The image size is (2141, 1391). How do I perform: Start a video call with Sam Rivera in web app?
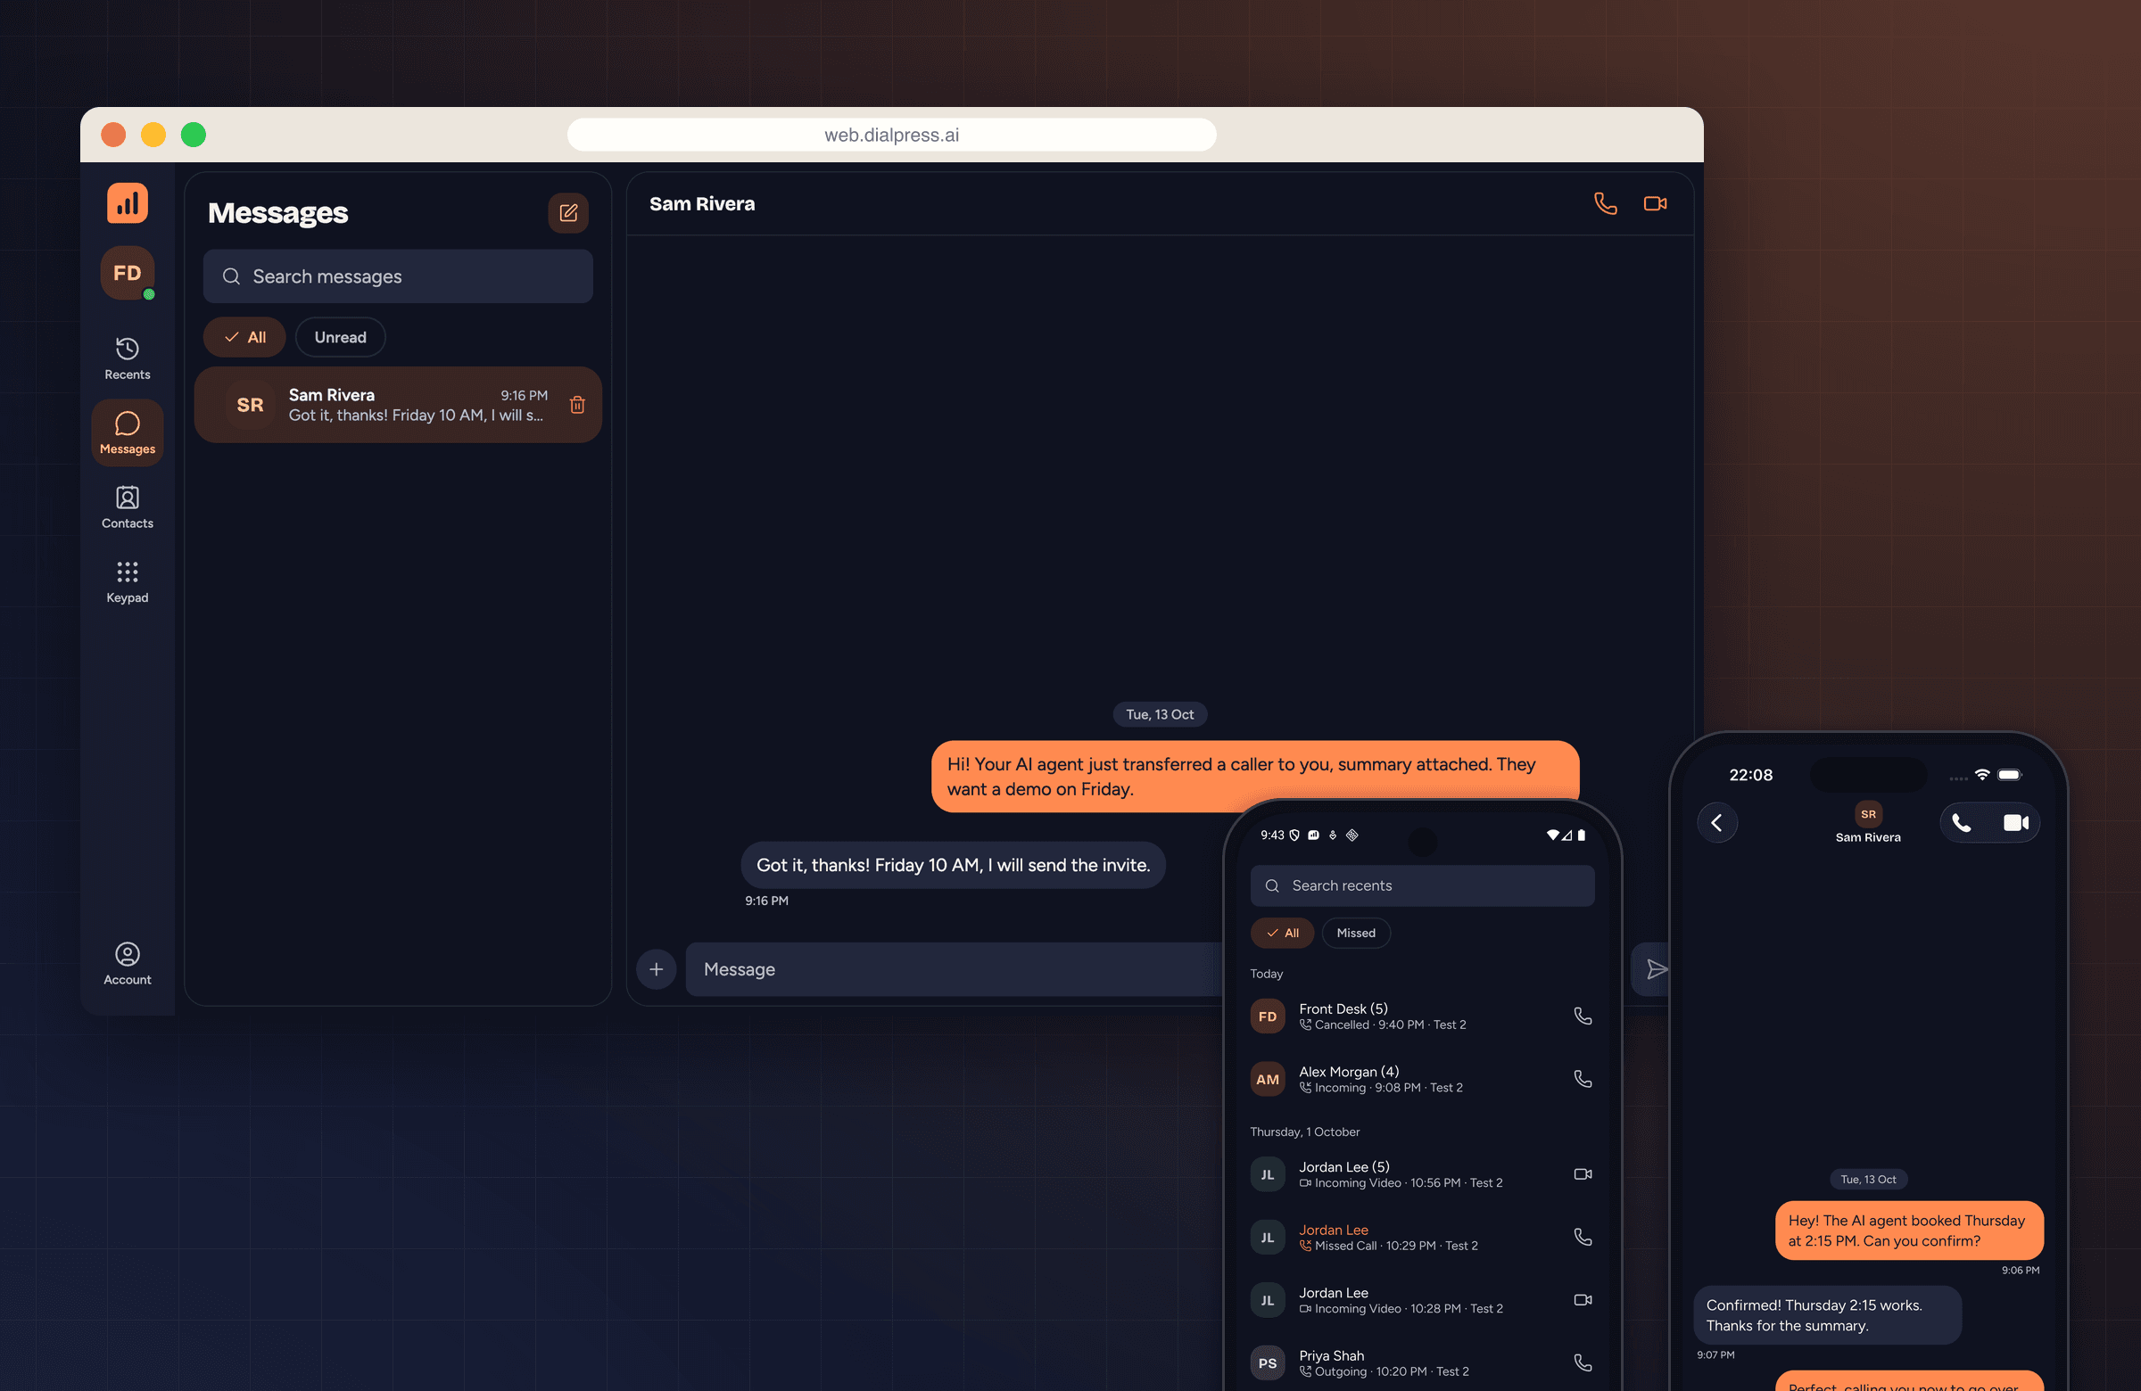1655,204
